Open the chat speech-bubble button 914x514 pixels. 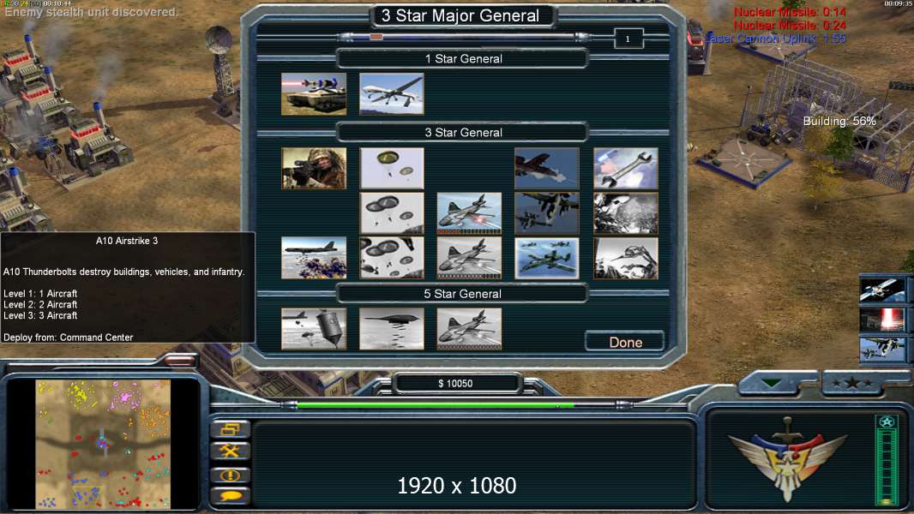(231, 496)
